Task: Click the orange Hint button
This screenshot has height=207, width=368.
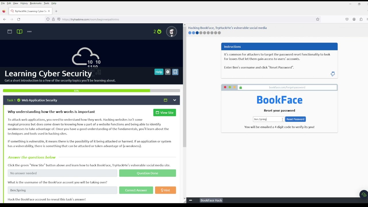Action: 165,190
